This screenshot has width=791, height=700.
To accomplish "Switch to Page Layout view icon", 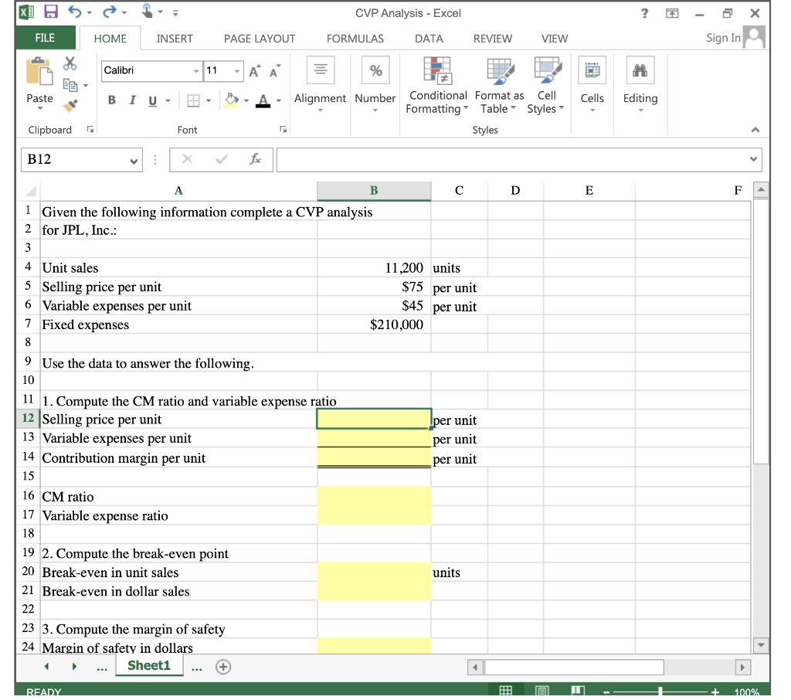I will click(x=541, y=691).
